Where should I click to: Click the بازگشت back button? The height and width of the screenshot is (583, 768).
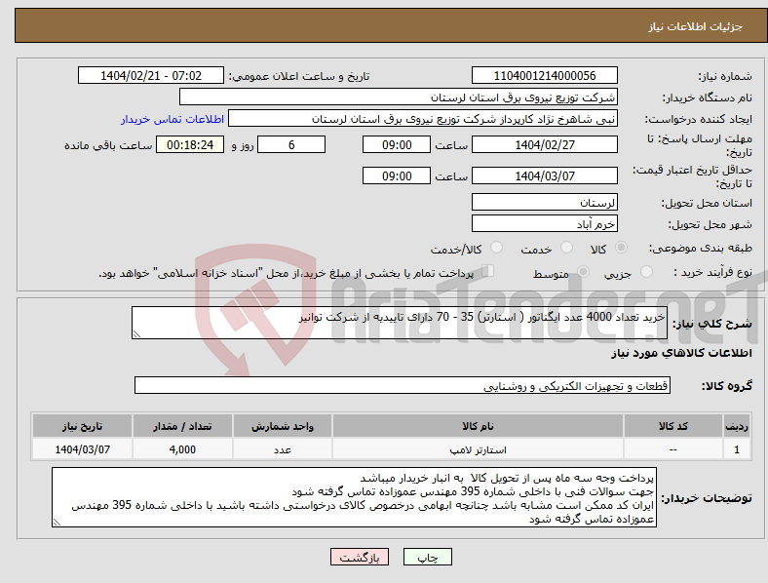coord(360,557)
